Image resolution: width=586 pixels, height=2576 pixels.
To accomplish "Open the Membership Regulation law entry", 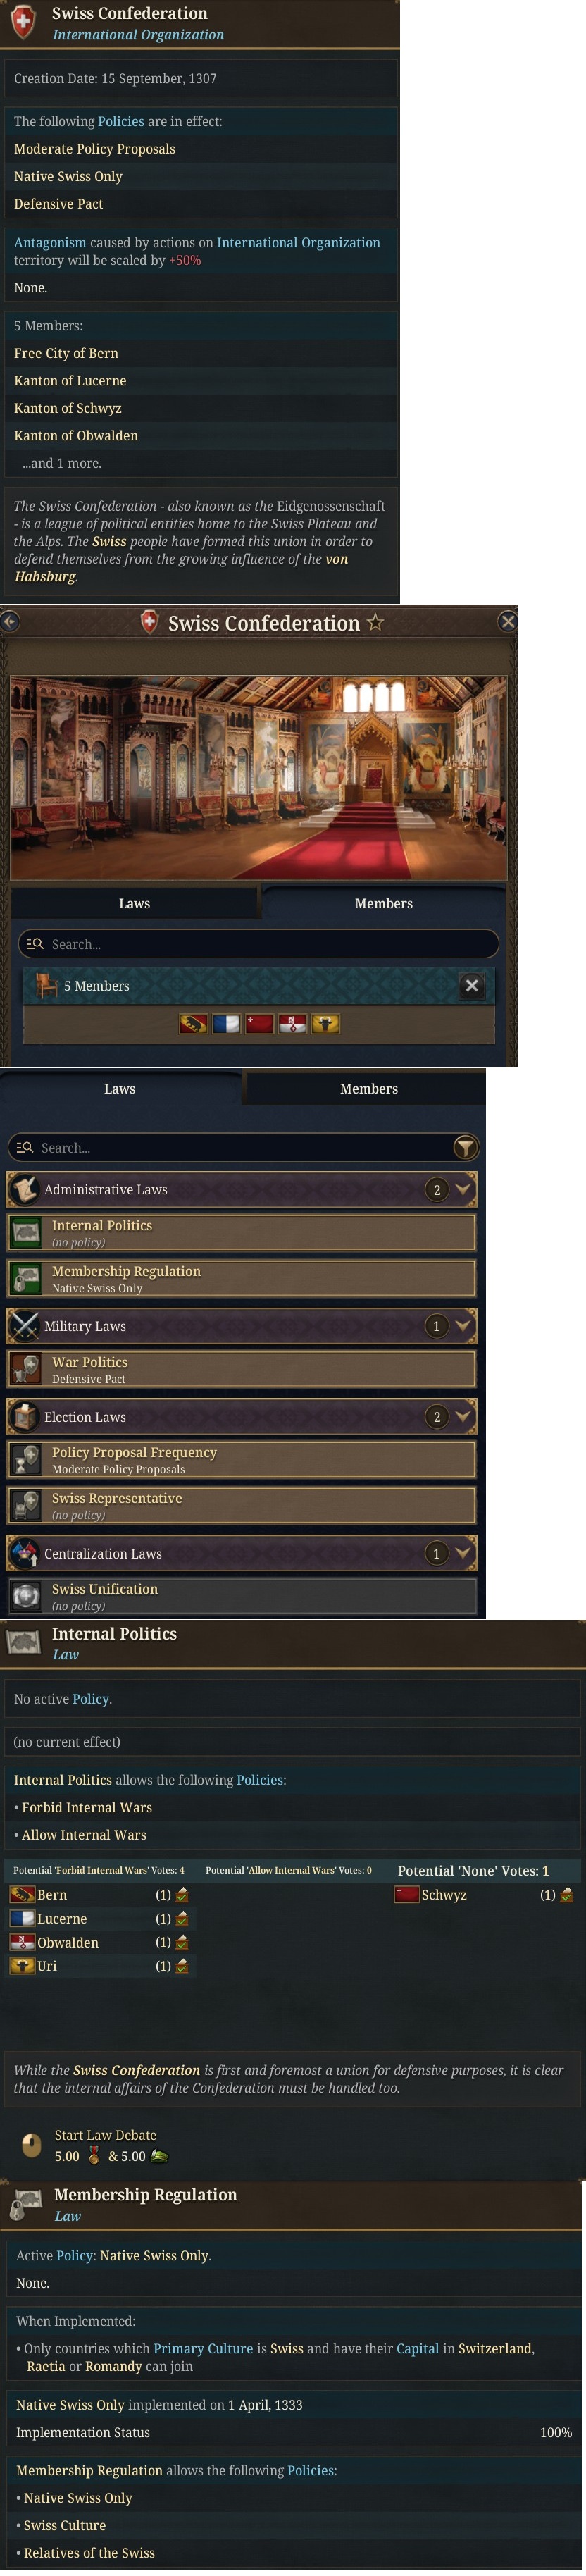I will point(241,1279).
